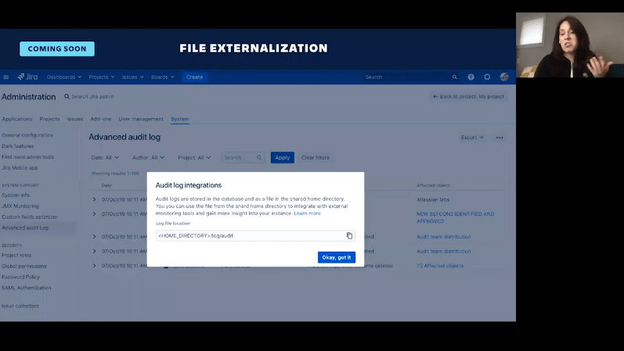624x351 pixels.
Task: Expand the first audit log row
Action: click(x=95, y=199)
